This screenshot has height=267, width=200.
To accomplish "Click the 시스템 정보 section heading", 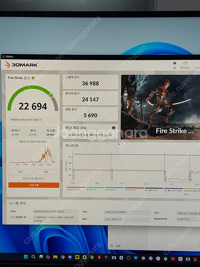I will pos(18,203).
